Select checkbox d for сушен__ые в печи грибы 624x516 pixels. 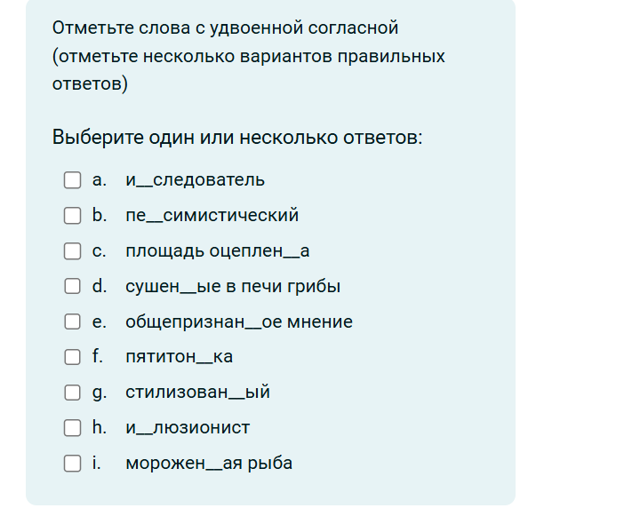tap(72, 286)
